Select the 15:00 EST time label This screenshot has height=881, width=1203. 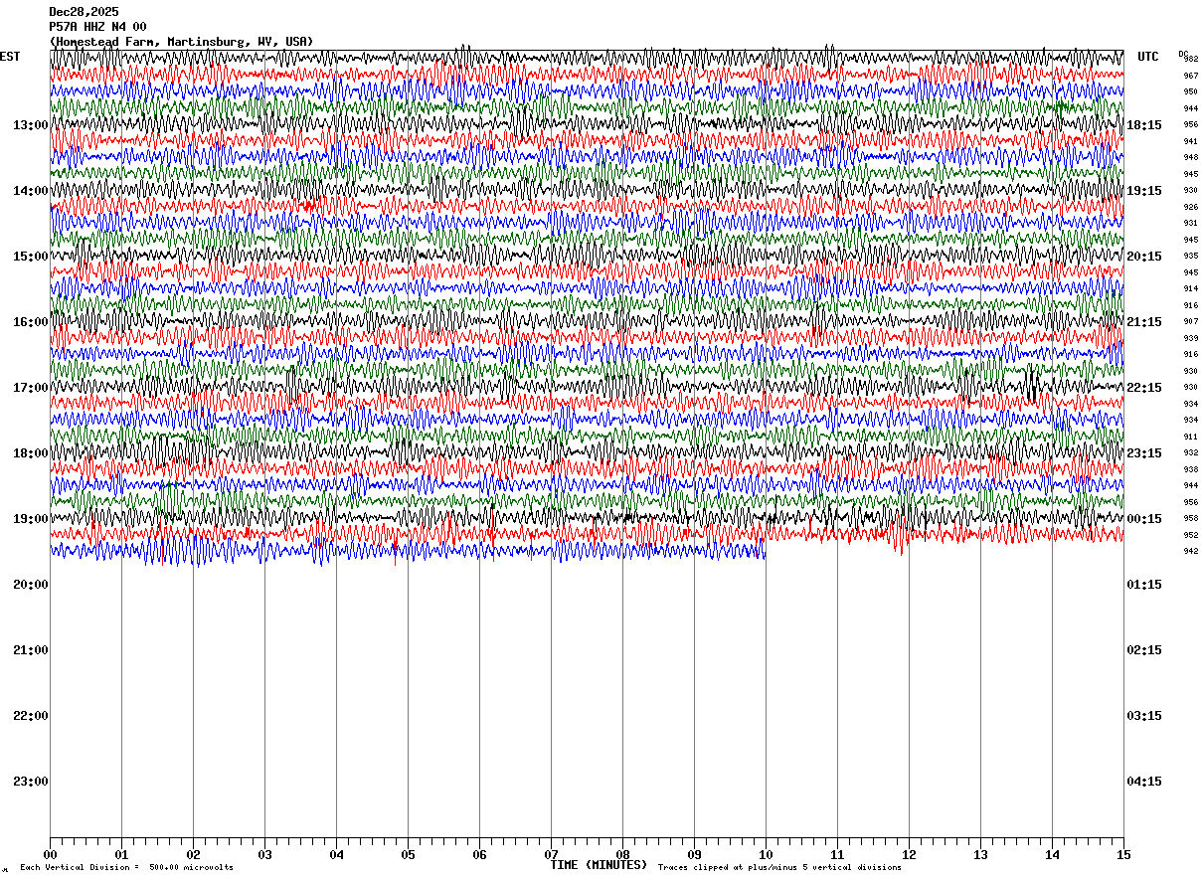[31, 257]
